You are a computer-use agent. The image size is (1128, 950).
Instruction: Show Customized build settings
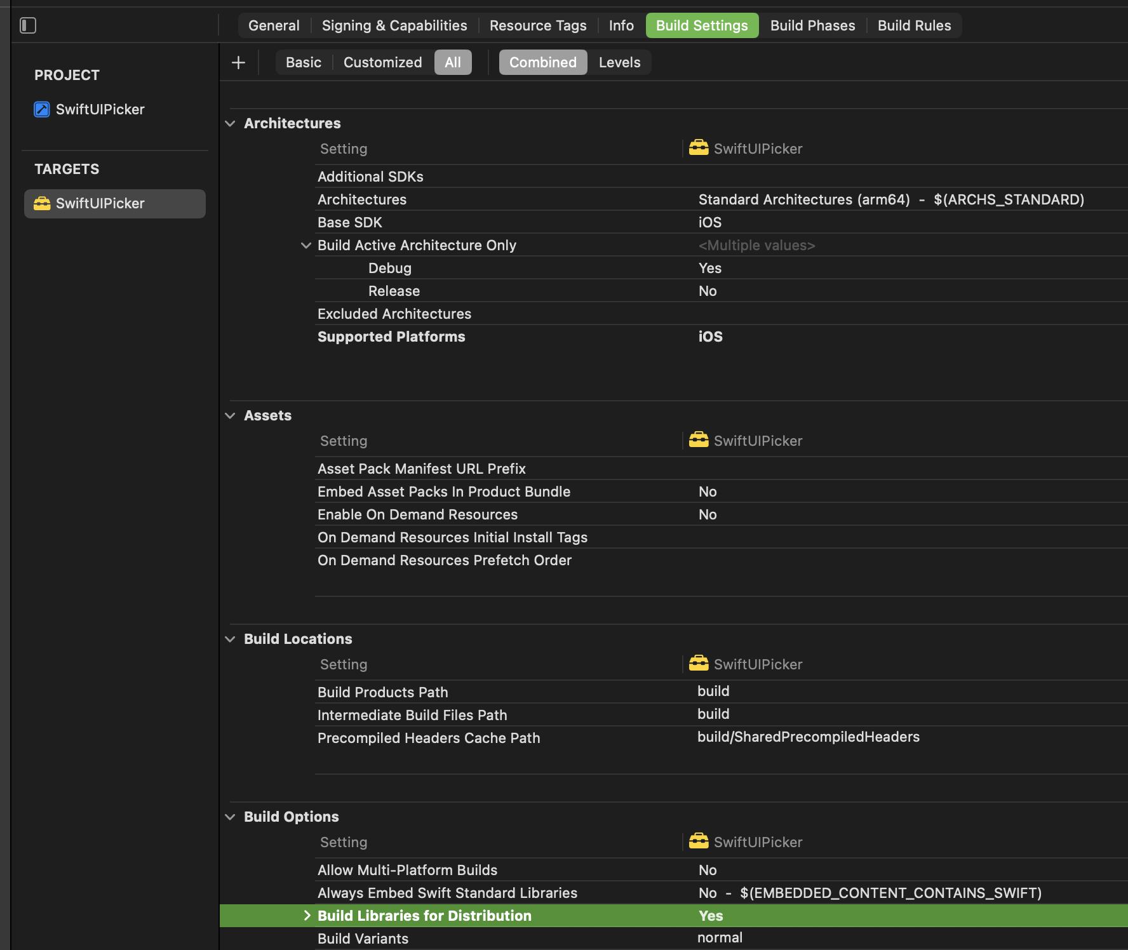click(x=382, y=62)
